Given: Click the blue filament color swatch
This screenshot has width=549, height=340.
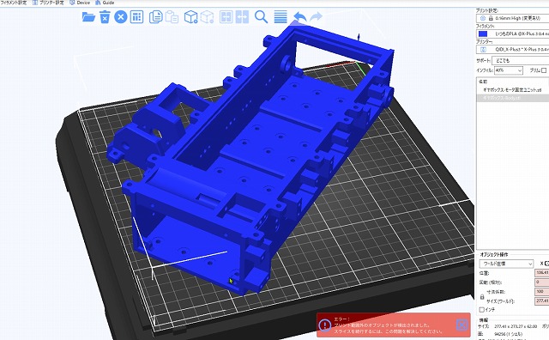Looking at the screenshot, I should (483, 34).
